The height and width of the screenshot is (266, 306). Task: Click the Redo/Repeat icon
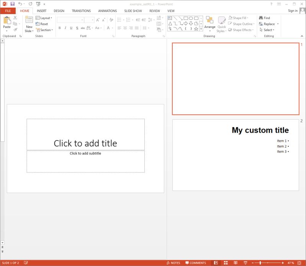[x=30, y=4]
